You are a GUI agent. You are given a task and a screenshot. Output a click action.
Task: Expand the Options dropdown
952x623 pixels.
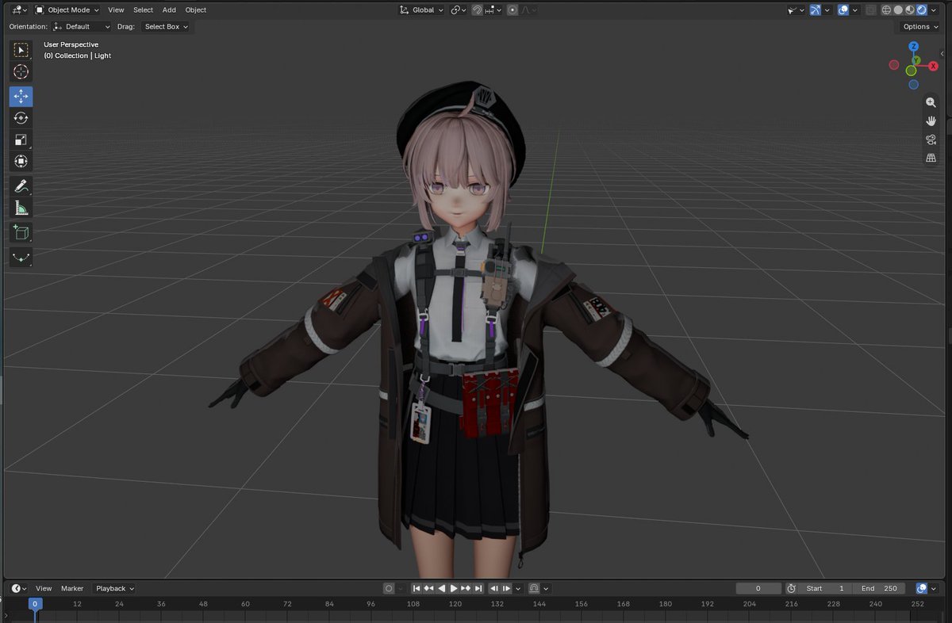pyautogui.click(x=921, y=26)
